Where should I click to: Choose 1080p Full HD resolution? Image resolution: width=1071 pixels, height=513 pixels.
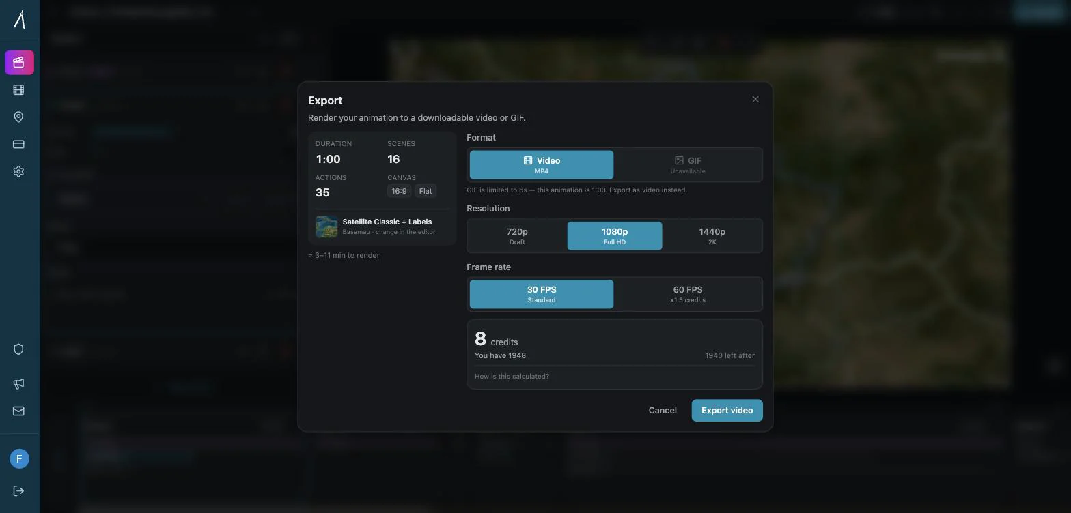615,236
